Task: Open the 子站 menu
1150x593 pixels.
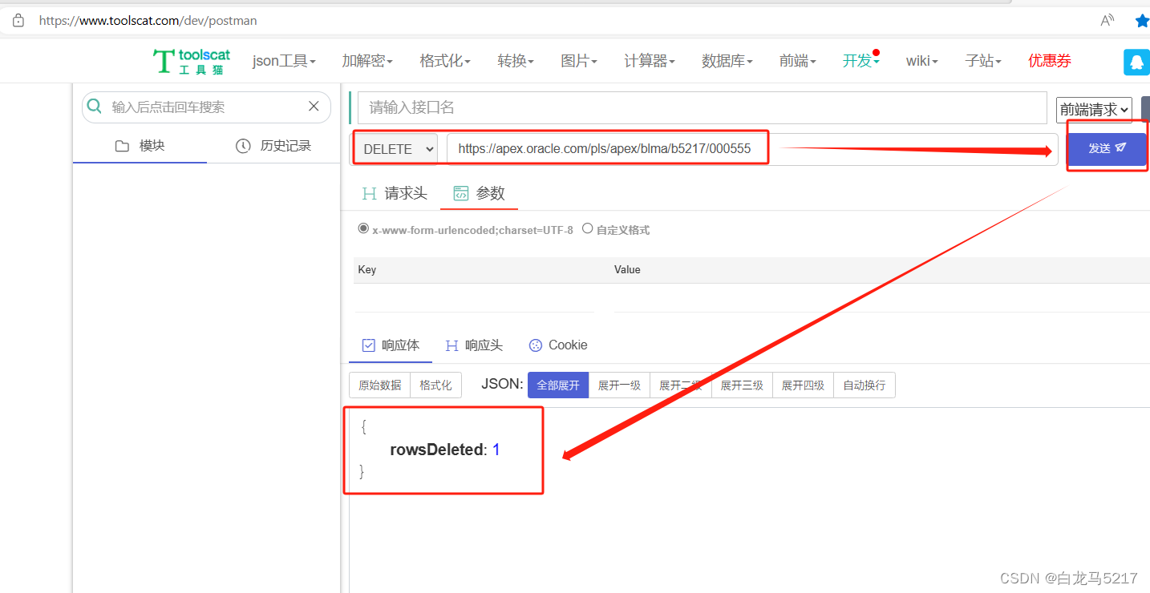Action: 983,61
